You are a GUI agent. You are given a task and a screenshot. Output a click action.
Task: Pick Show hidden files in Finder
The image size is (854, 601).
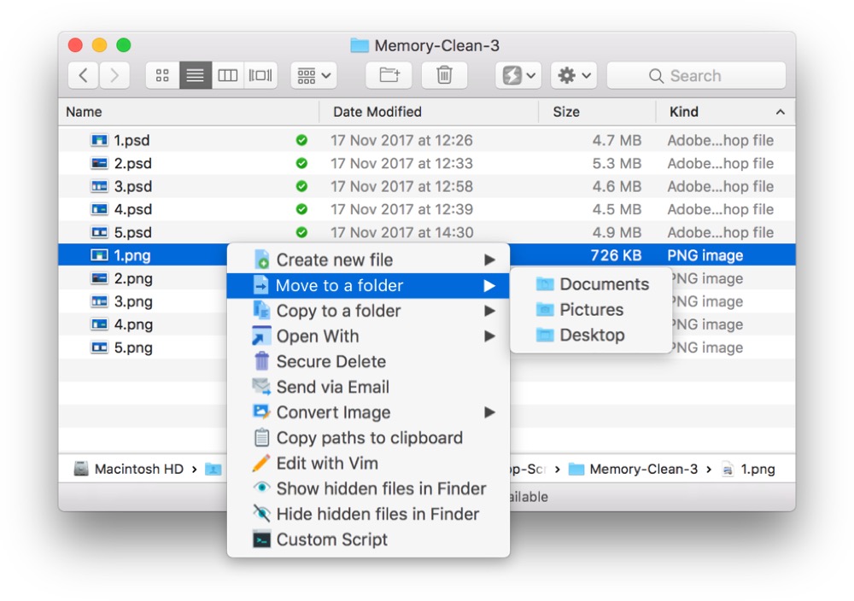381,488
